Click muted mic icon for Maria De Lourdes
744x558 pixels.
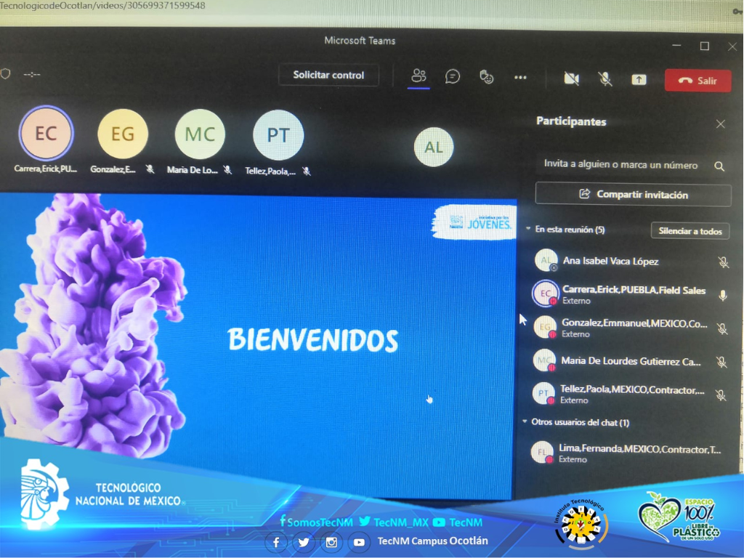pyautogui.click(x=721, y=362)
